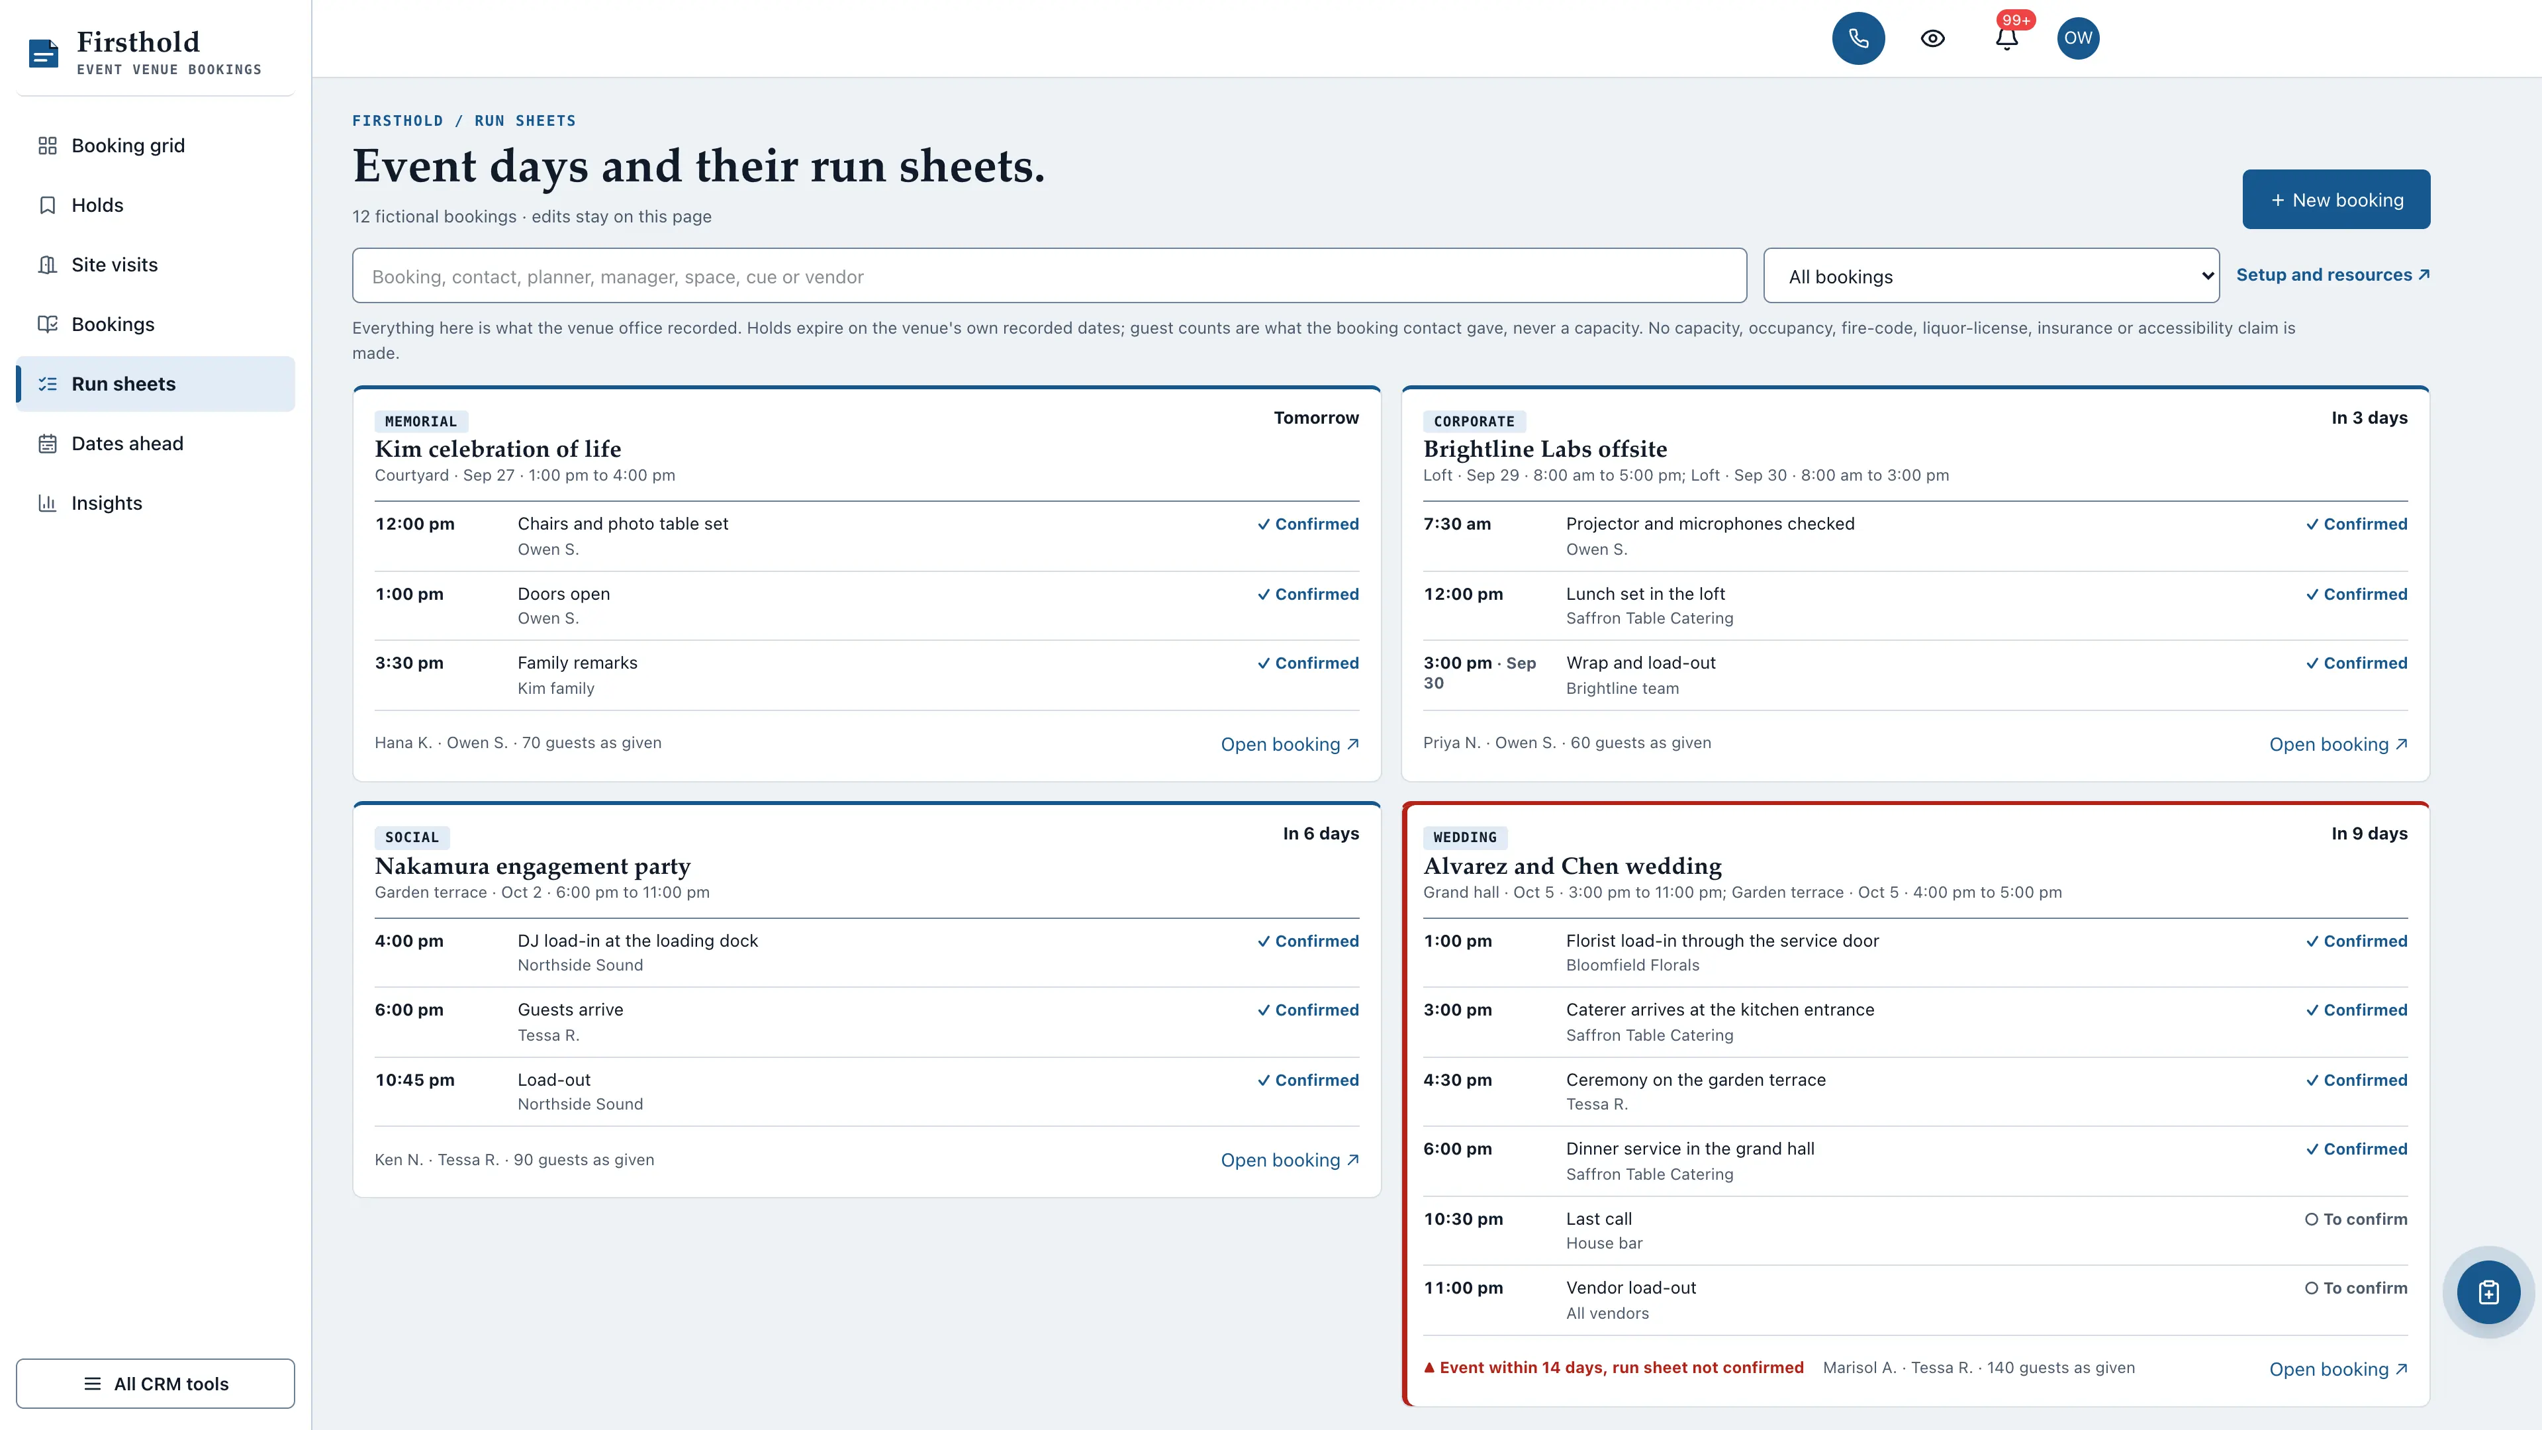The width and height of the screenshot is (2542, 1430).
Task: Toggle Confirmed on DJ load-in at loading dock
Action: click(1307, 941)
